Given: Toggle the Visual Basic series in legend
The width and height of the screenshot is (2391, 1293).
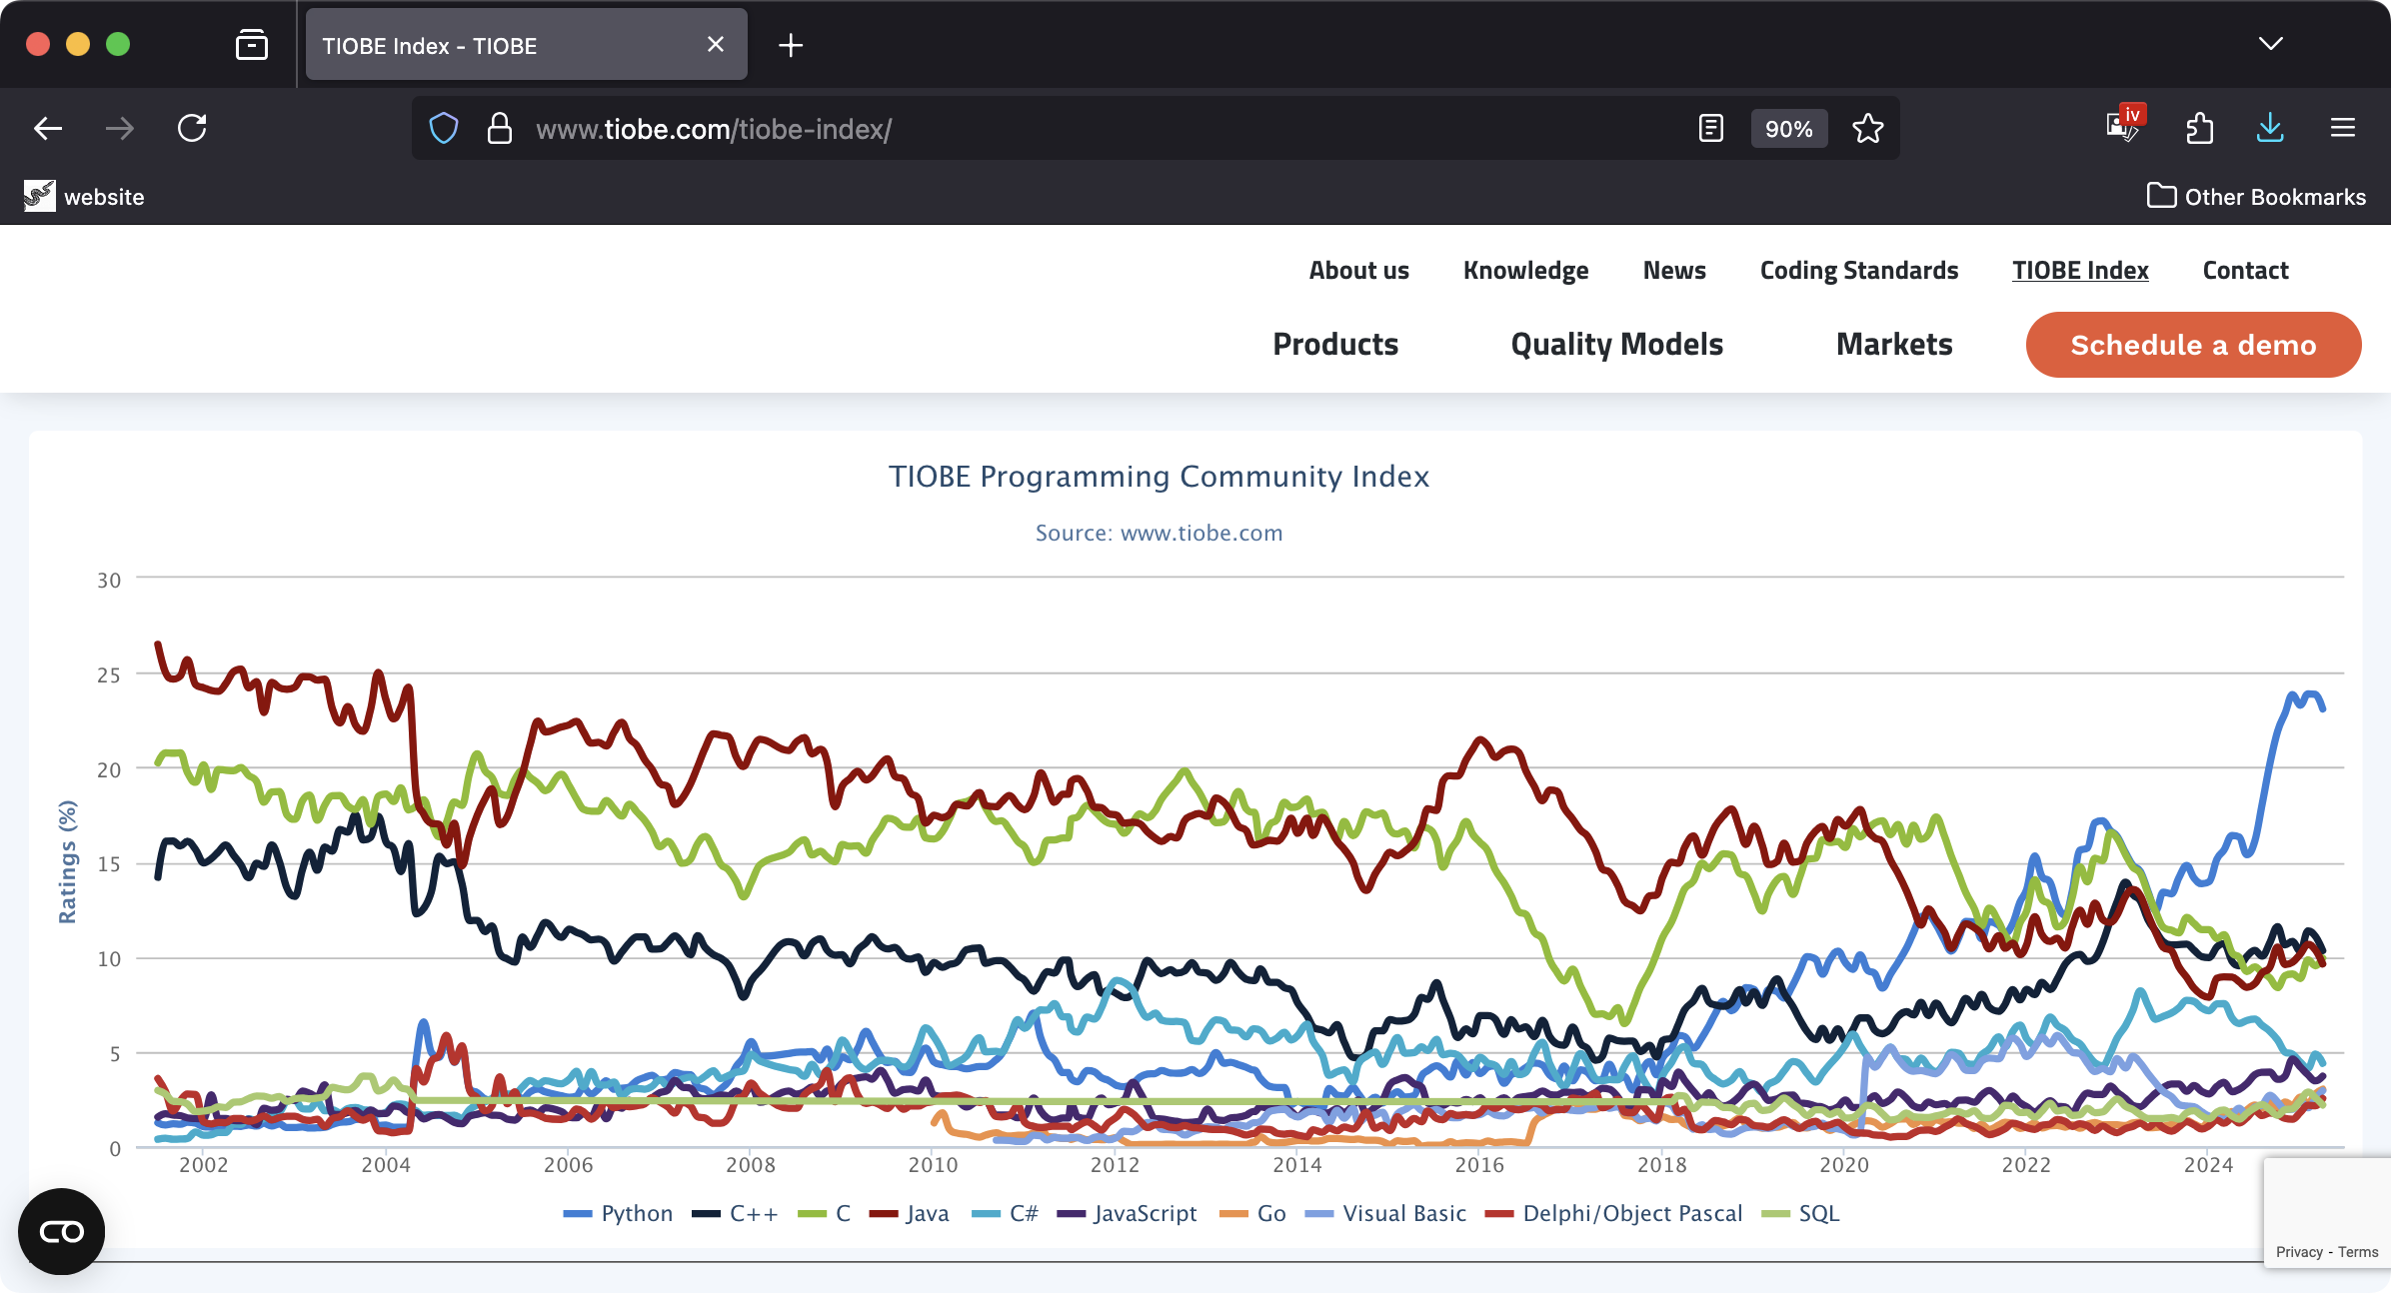Looking at the screenshot, I should 1385,1213.
